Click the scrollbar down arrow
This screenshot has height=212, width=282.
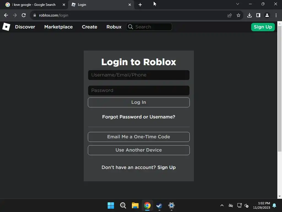(x=280, y=196)
